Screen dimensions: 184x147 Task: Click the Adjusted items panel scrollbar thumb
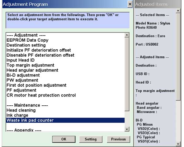pos(178,57)
